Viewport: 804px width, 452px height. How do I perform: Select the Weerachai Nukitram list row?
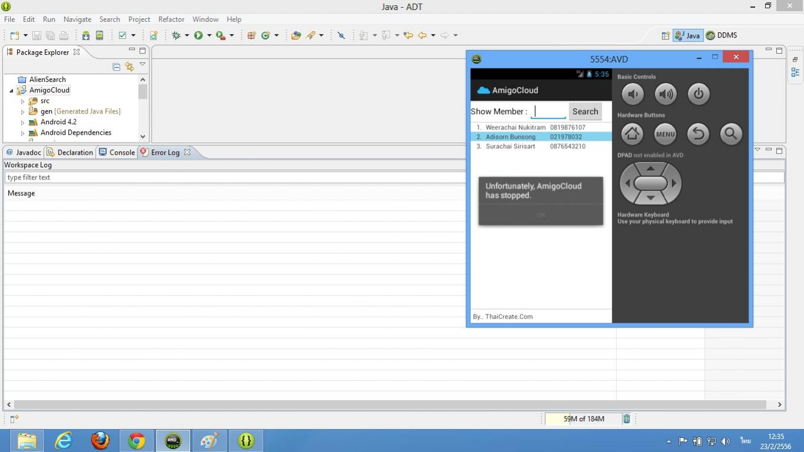pyautogui.click(x=541, y=127)
